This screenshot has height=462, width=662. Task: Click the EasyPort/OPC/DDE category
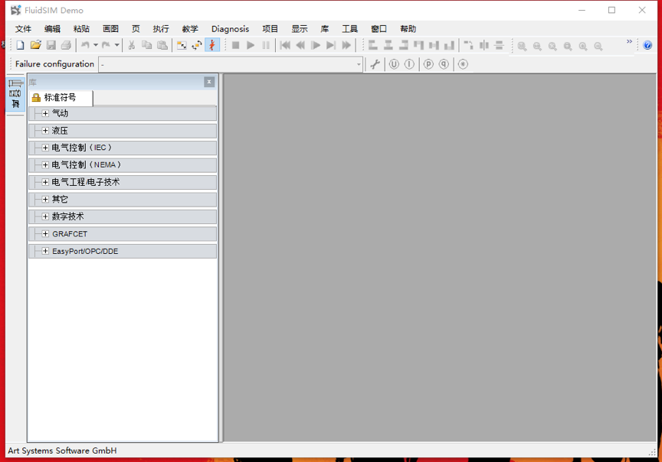[85, 251]
